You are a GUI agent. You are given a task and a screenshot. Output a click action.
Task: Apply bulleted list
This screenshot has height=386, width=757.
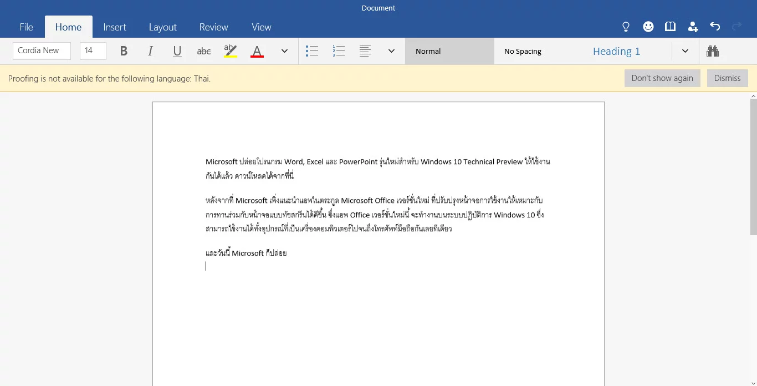312,51
